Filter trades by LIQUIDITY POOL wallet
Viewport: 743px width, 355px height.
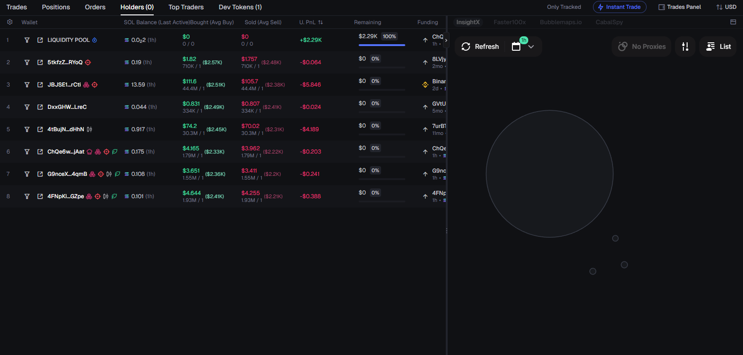pos(27,40)
